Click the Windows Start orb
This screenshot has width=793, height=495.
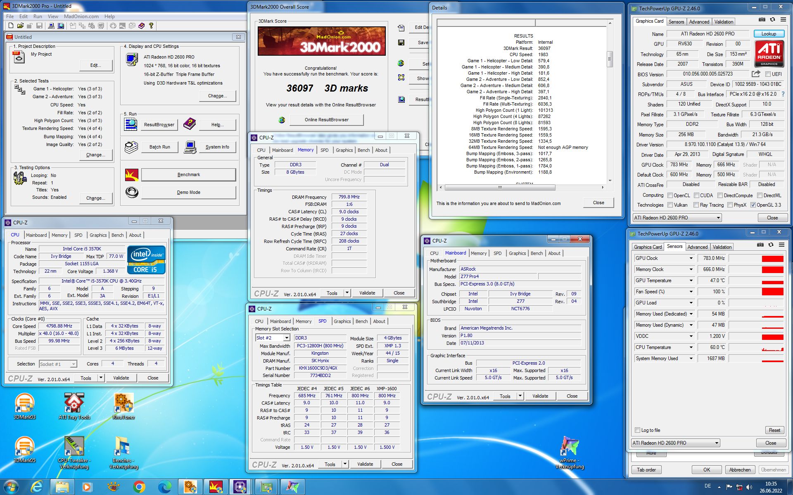(x=11, y=487)
